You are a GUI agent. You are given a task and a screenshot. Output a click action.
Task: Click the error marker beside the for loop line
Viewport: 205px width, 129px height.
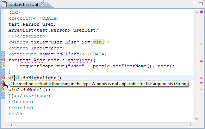[x=3, y=60]
